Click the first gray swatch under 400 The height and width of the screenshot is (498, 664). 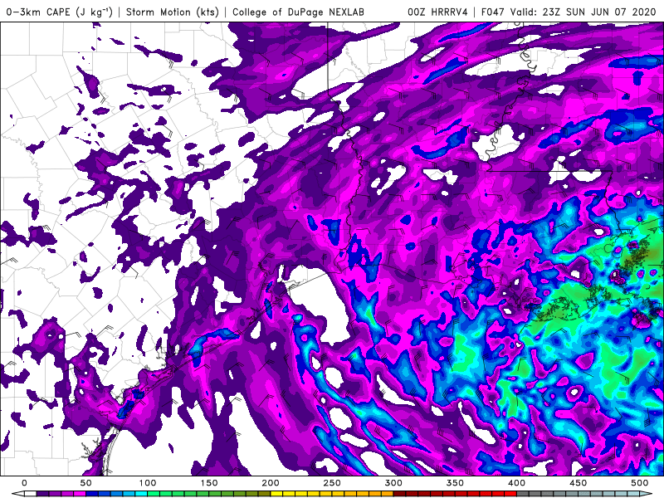coord(523,494)
